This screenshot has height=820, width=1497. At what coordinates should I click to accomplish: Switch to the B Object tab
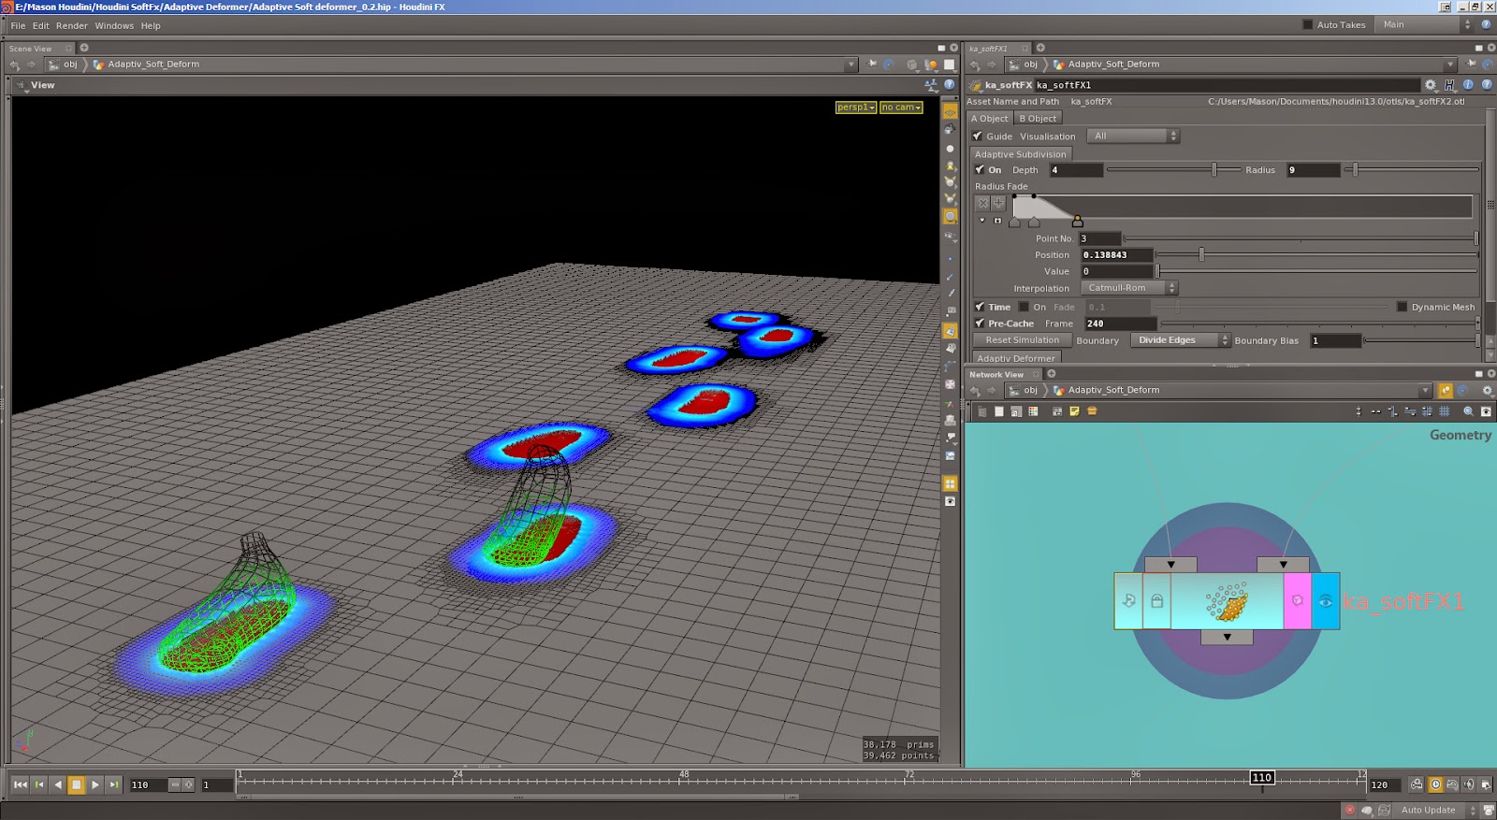tap(1038, 119)
